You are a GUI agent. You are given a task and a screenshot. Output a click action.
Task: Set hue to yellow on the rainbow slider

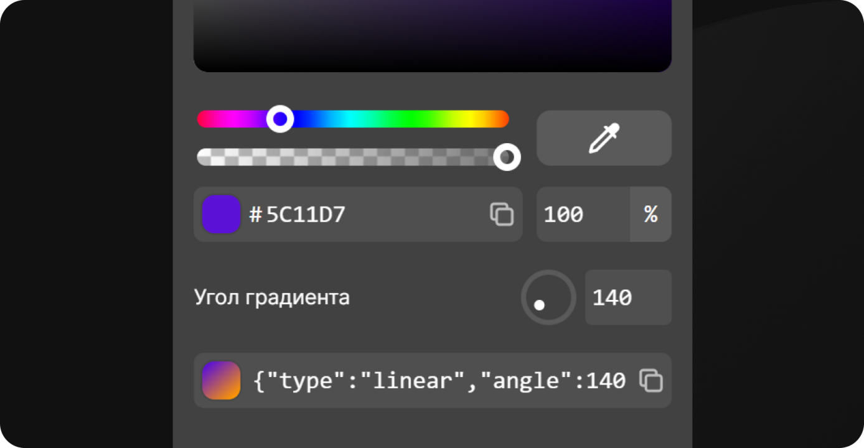pyautogui.click(x=478, y=119)
